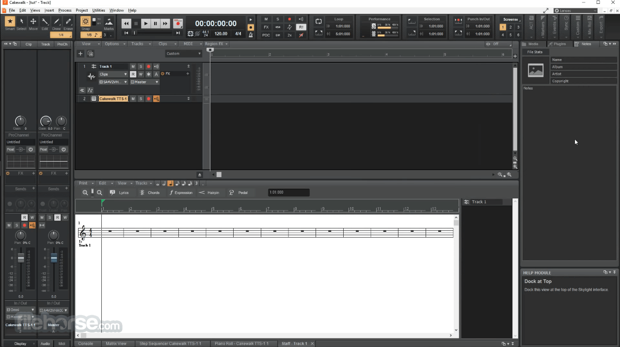Adjust Track 1 Gain knob

20,121
